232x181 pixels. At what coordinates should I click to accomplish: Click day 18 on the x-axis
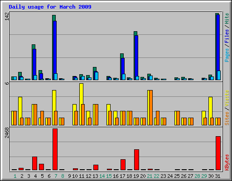[x=129, y=176]
